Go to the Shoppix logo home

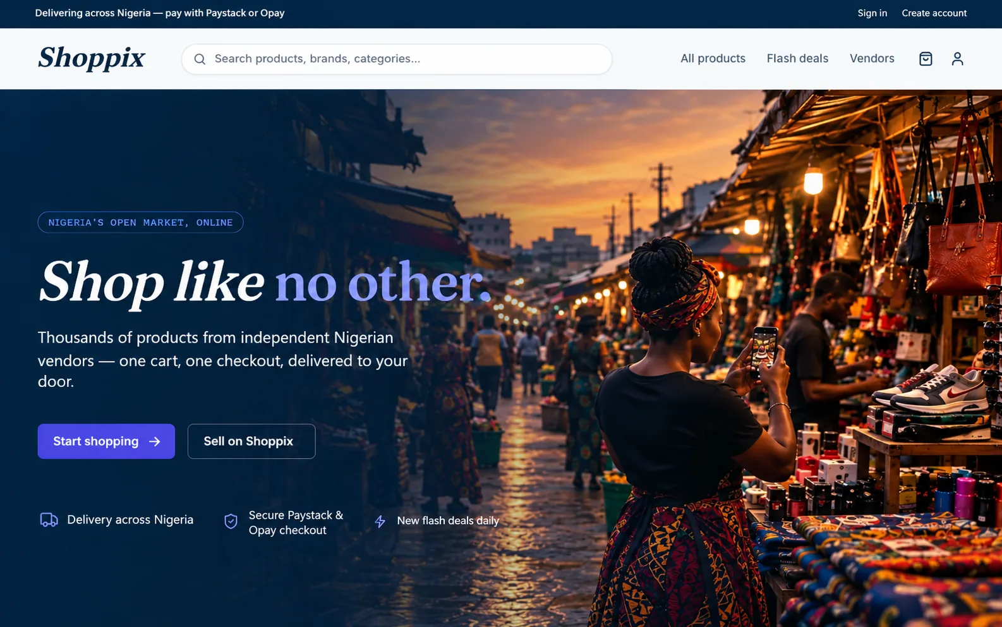click(92, 58)
